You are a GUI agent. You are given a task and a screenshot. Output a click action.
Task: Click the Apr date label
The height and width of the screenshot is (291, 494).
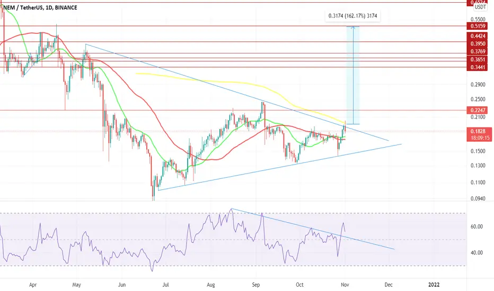click(x=33, y=285)
